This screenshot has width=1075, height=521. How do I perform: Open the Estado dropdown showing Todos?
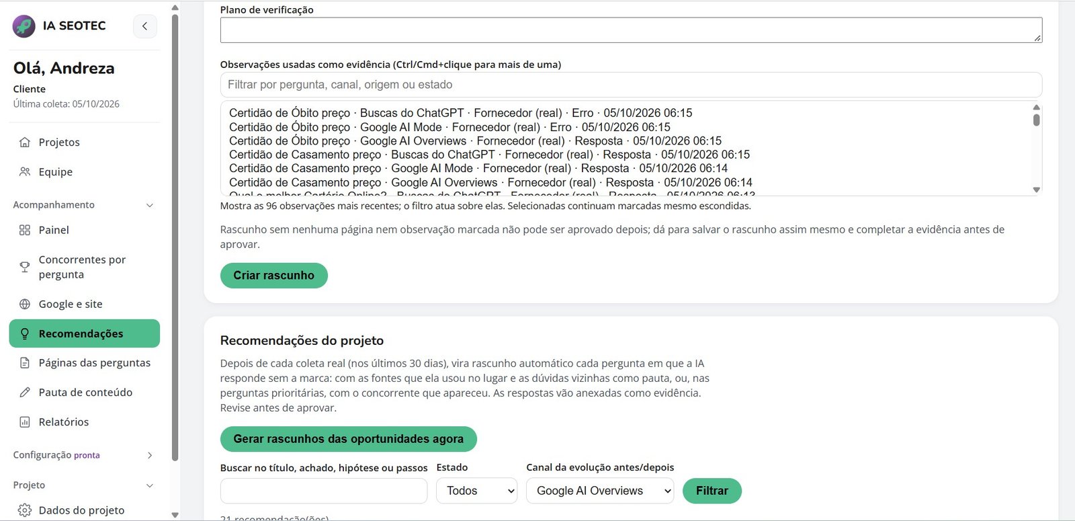click(477, 491)
